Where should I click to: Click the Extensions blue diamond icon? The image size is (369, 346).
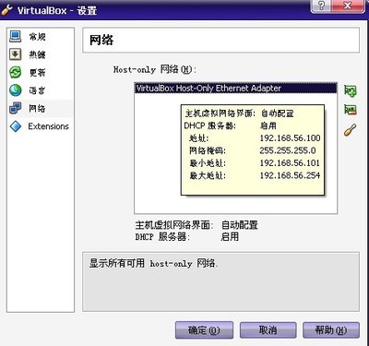pyautogui.click(x=15, y=126)
